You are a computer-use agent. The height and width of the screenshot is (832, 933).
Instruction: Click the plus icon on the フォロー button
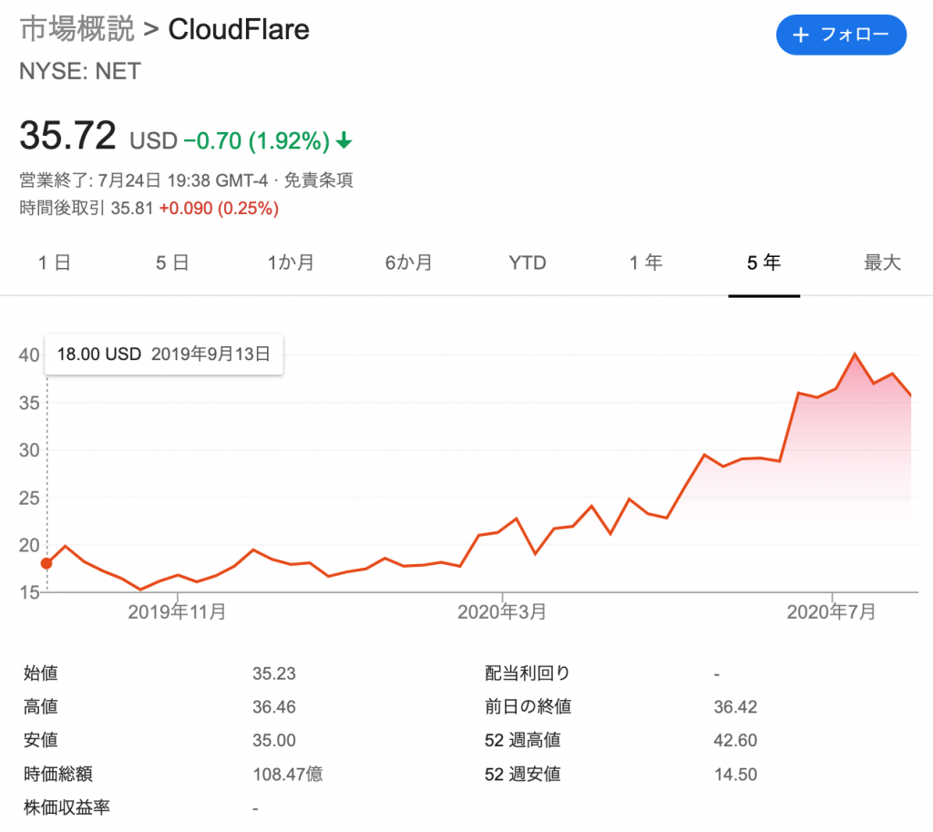(801, 36)
